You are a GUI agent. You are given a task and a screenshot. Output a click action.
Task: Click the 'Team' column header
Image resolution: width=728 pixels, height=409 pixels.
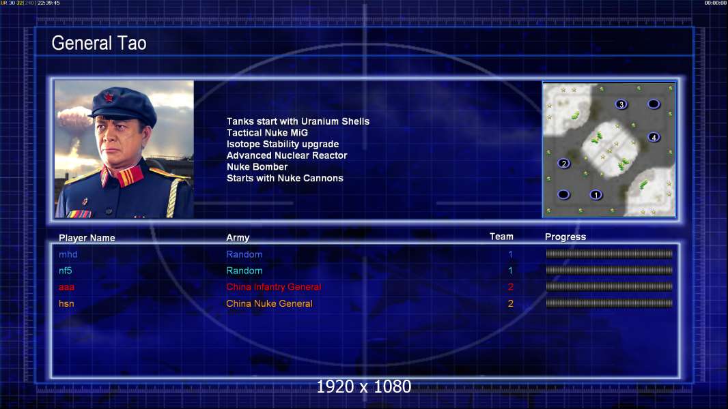tap(501, 237)
